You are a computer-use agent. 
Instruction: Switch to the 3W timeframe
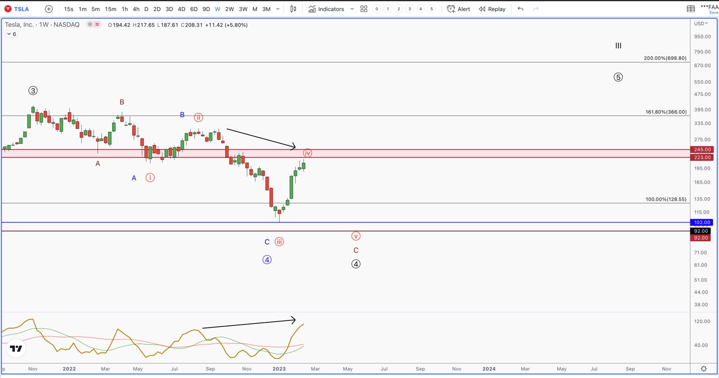pyautogui.click(x=243, y=9)
